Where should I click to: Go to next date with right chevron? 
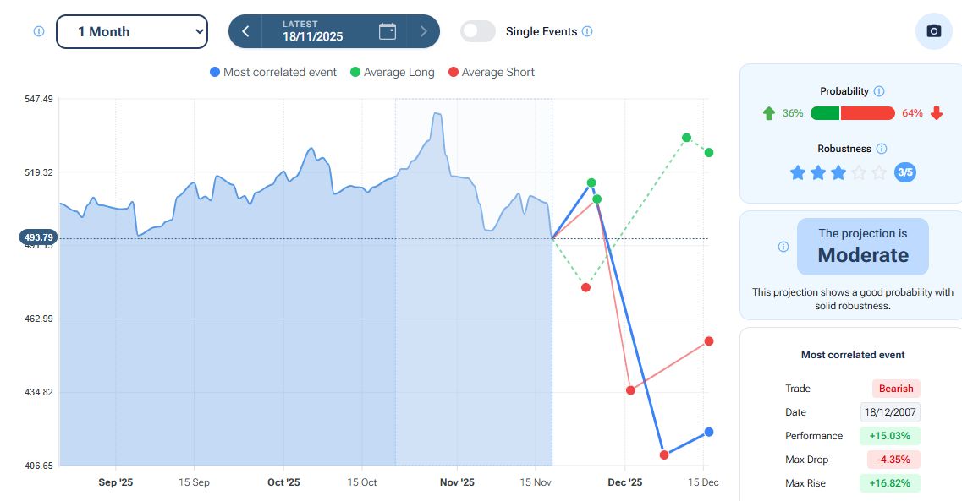click(x=424, y=31)
